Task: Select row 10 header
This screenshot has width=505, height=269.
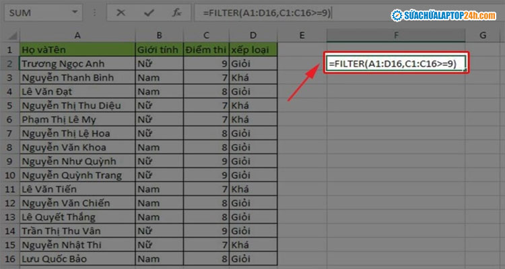Action: [9, 175]
